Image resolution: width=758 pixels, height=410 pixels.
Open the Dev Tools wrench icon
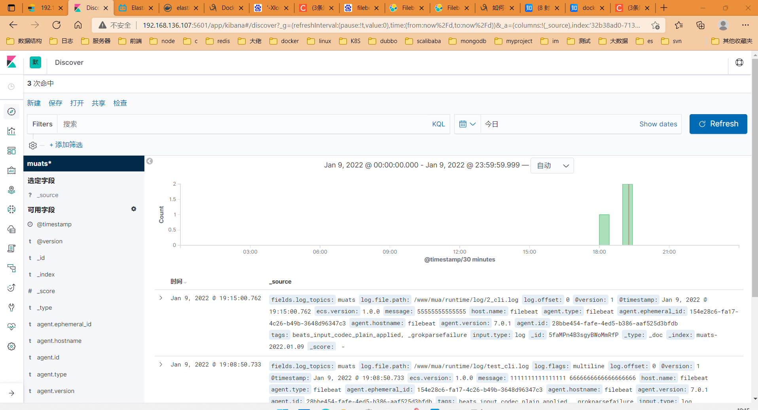(x=11, y=307)
